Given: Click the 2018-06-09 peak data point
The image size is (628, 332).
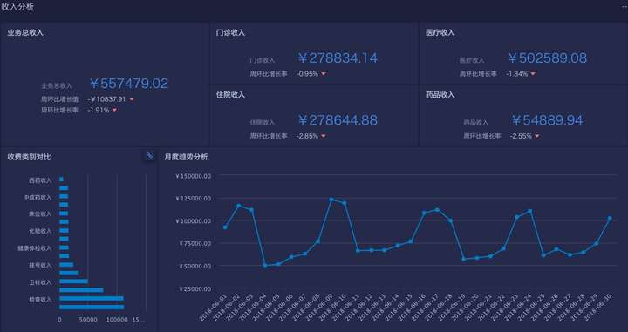Looking at the screenshot, I should 331,200.
